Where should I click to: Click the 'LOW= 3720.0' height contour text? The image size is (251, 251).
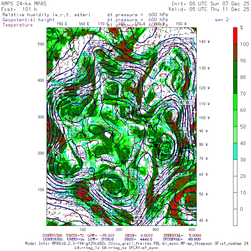pos(101,239)
